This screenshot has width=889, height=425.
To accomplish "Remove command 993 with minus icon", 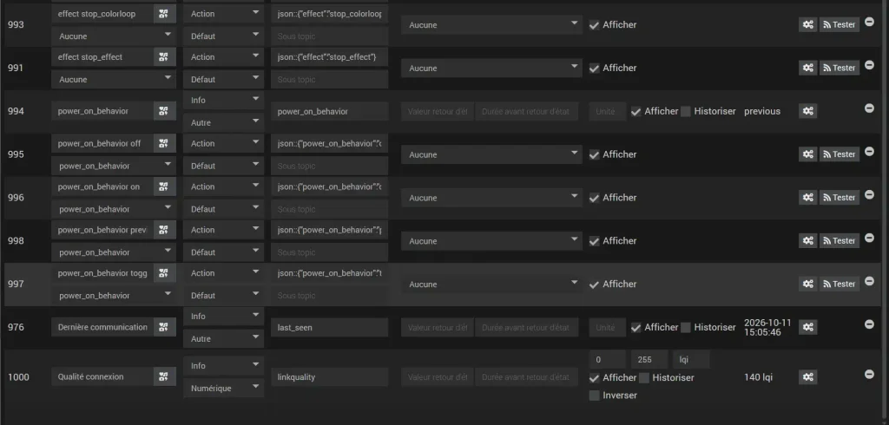I will pos(869,22).
